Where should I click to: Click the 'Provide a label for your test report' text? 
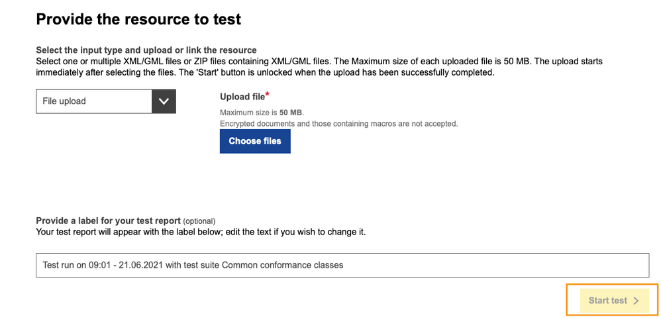click(108, 221)
